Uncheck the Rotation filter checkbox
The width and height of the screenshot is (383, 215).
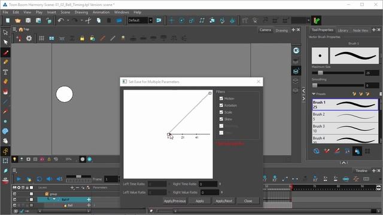(x=221, y=105)
